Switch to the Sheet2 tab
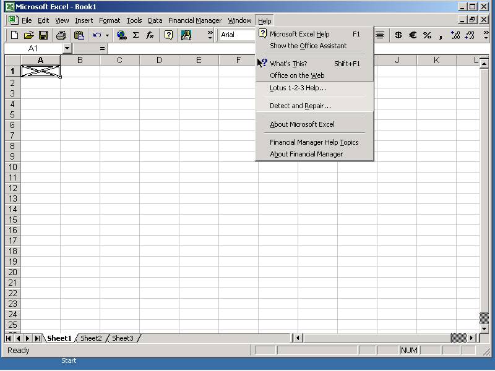 pos(91,338)
